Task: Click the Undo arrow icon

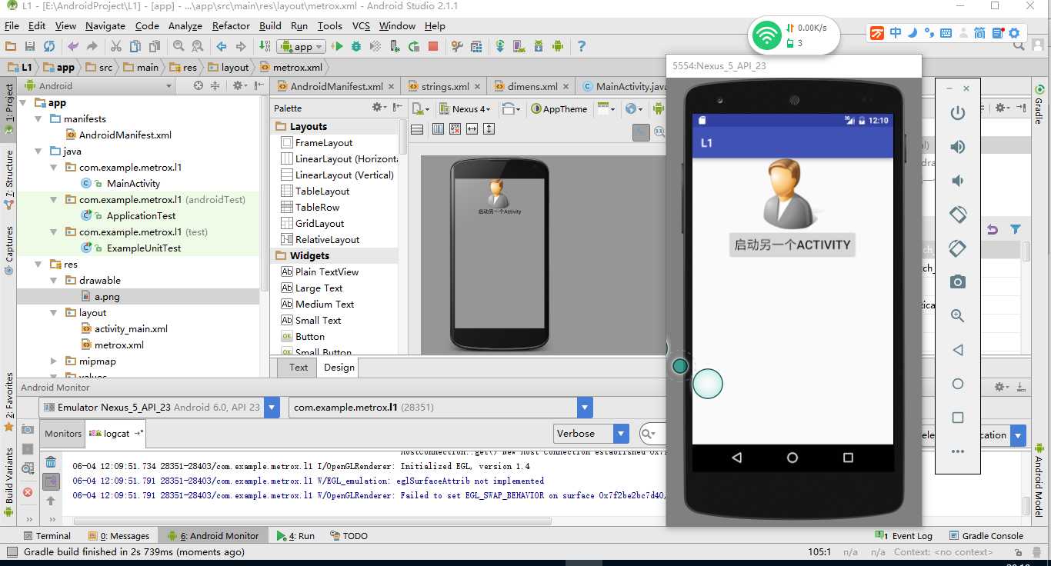Action: click(x=74, y=46)
